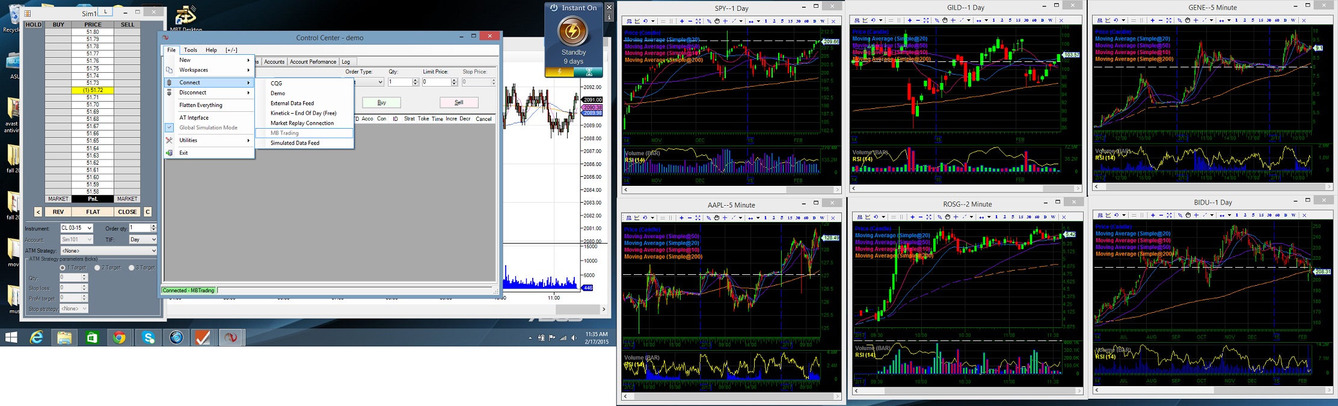Select Simulated Data Feed connection
Image resolution: width=1338 pixels, height=406 pixels.
click(304, 143)
